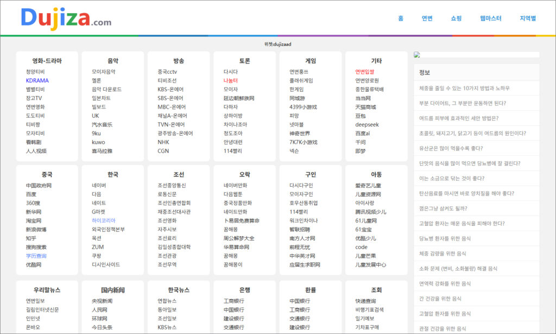Open 플래쉬게임 under 게임
The height and width of the screenshot is (334, 556).
(301, 80)
